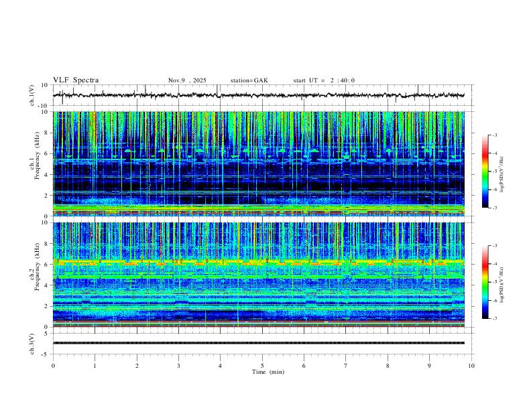Click the "3" tick on the time axis

pyautogui.click(x=178, y=366)
